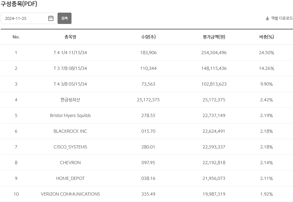The width and height of the screenshot is (293, 202).
Task: Click the 구성종목(PDF) heading
Action: coord(19,4)
